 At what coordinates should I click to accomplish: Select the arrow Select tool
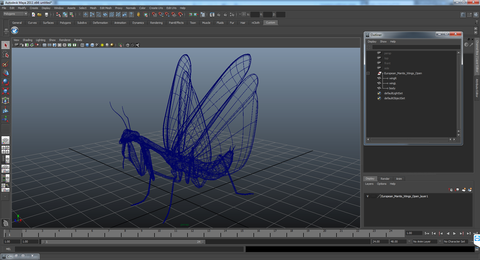pyautogui.click(x=5, y=45)
